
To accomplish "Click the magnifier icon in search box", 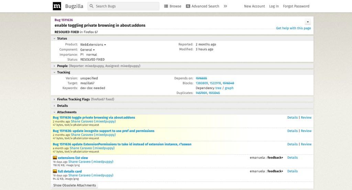I will pyautogui.click(x=91, y=6).
